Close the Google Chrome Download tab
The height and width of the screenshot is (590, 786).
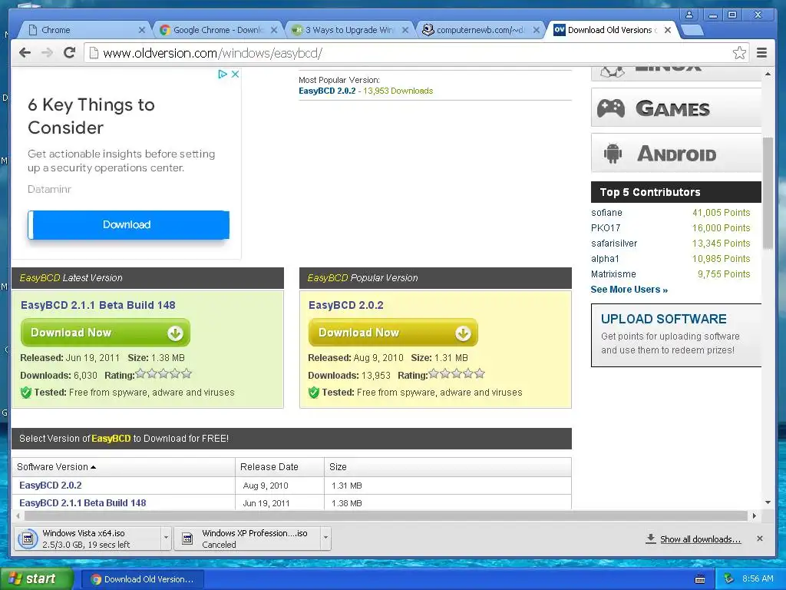[274, 30]
